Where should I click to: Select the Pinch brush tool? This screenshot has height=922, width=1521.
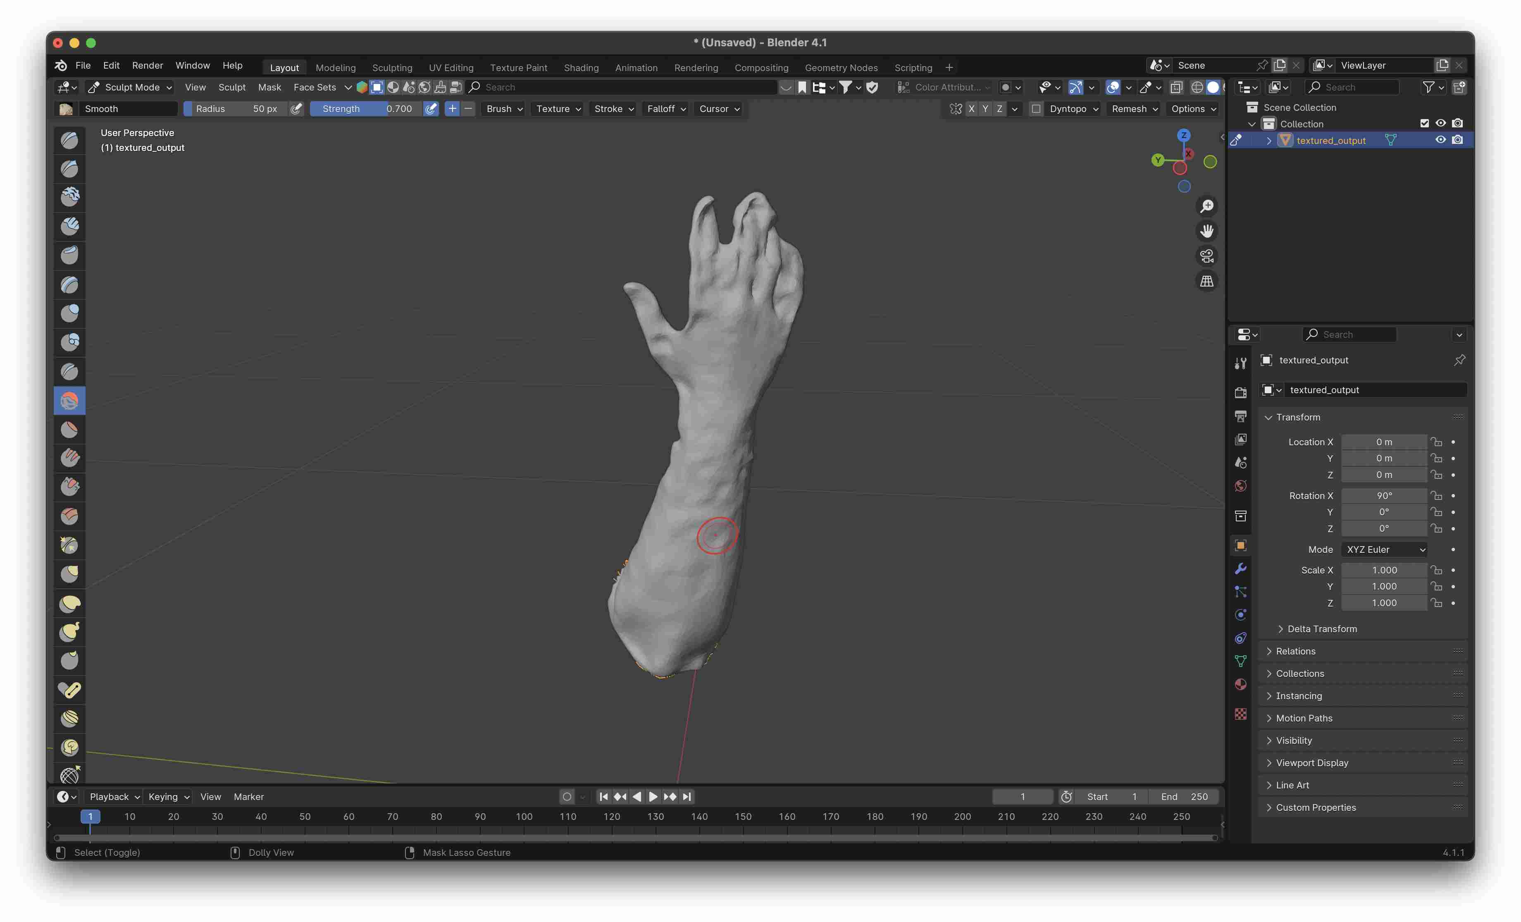pos(69,545)
